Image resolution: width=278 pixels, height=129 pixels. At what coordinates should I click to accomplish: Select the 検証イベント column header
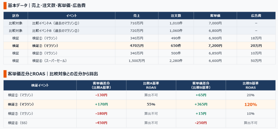coord(40,85)
